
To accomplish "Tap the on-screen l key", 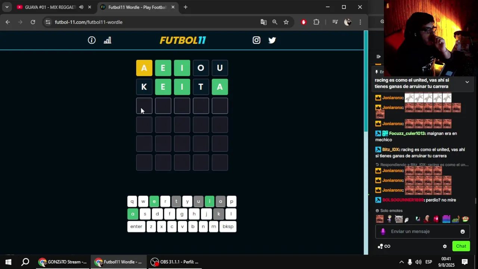I will [x=231, y=214].
